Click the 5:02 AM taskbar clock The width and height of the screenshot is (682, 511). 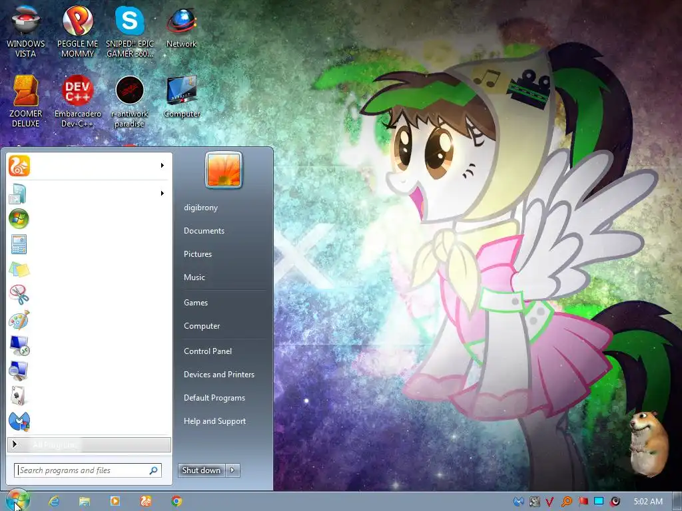tap(648, 502)
